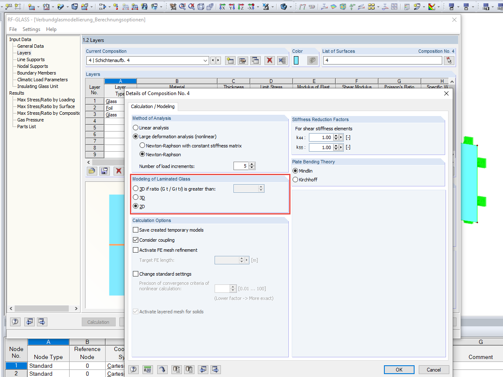The image size is (503, 377).
Task: Delete the current composition
Action: click(269, 60)
